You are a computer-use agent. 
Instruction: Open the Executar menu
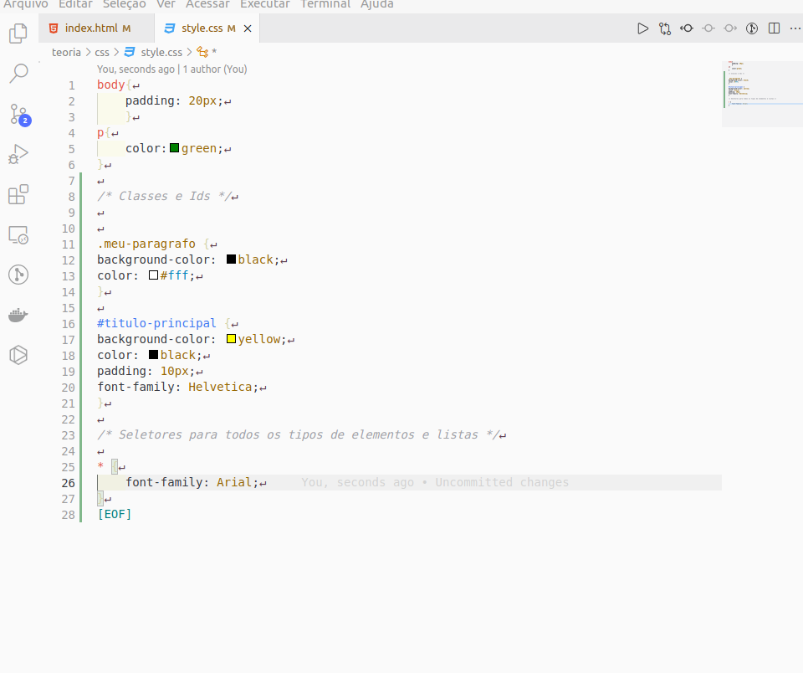click(x=265, y=4)
